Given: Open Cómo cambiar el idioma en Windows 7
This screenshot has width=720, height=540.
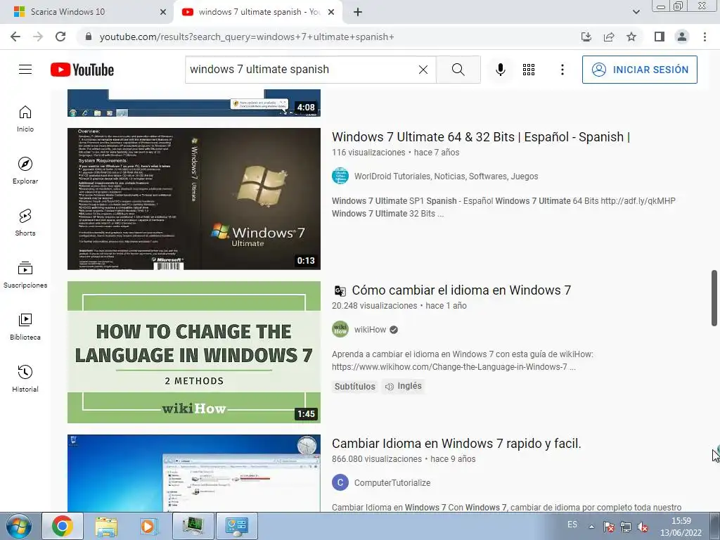Looking at the screenshot, I should pos(461,290).
